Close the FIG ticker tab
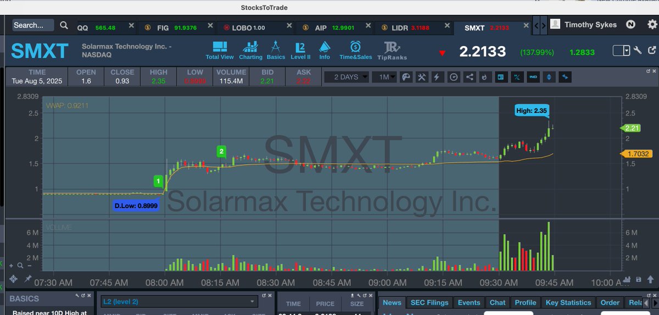This screenshot has width=659, height=315. pyautogui.click(x=211, y=26)
